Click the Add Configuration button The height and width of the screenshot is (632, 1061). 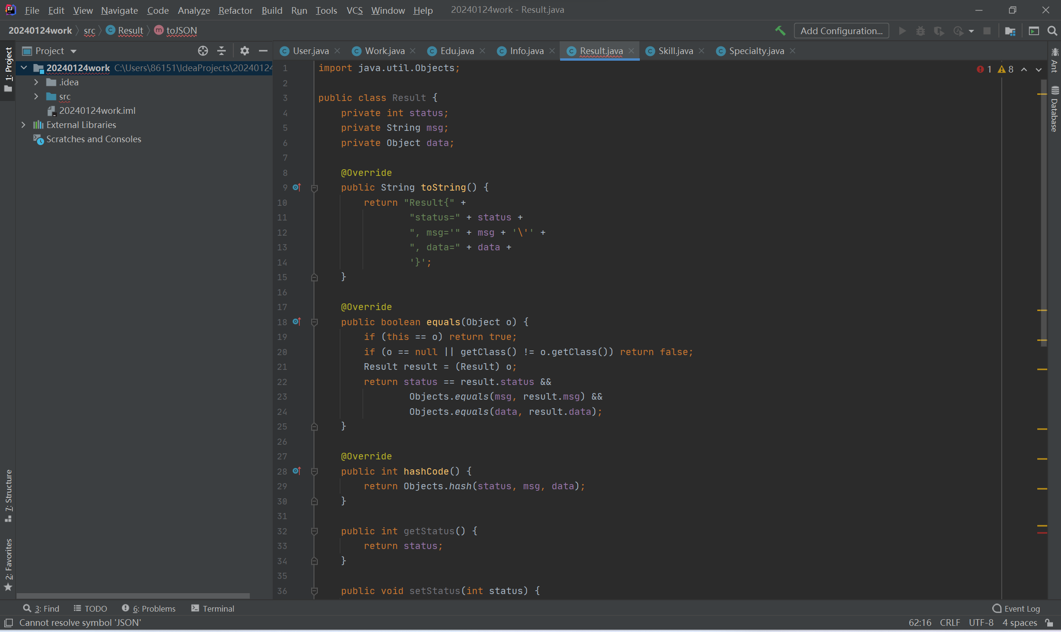pos(841,31)
